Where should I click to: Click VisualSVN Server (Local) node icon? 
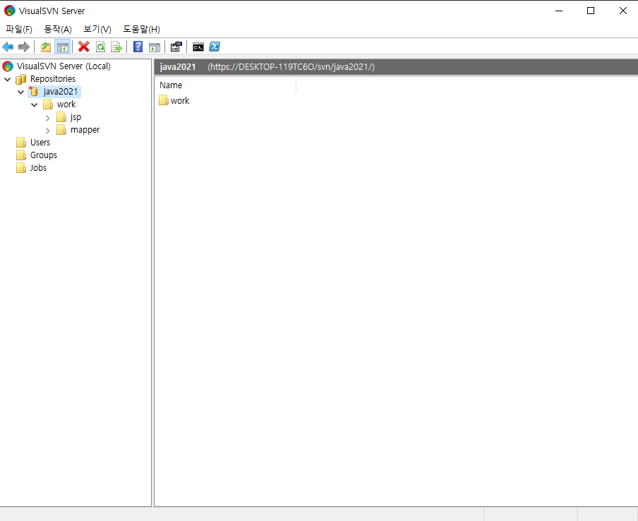8,66
